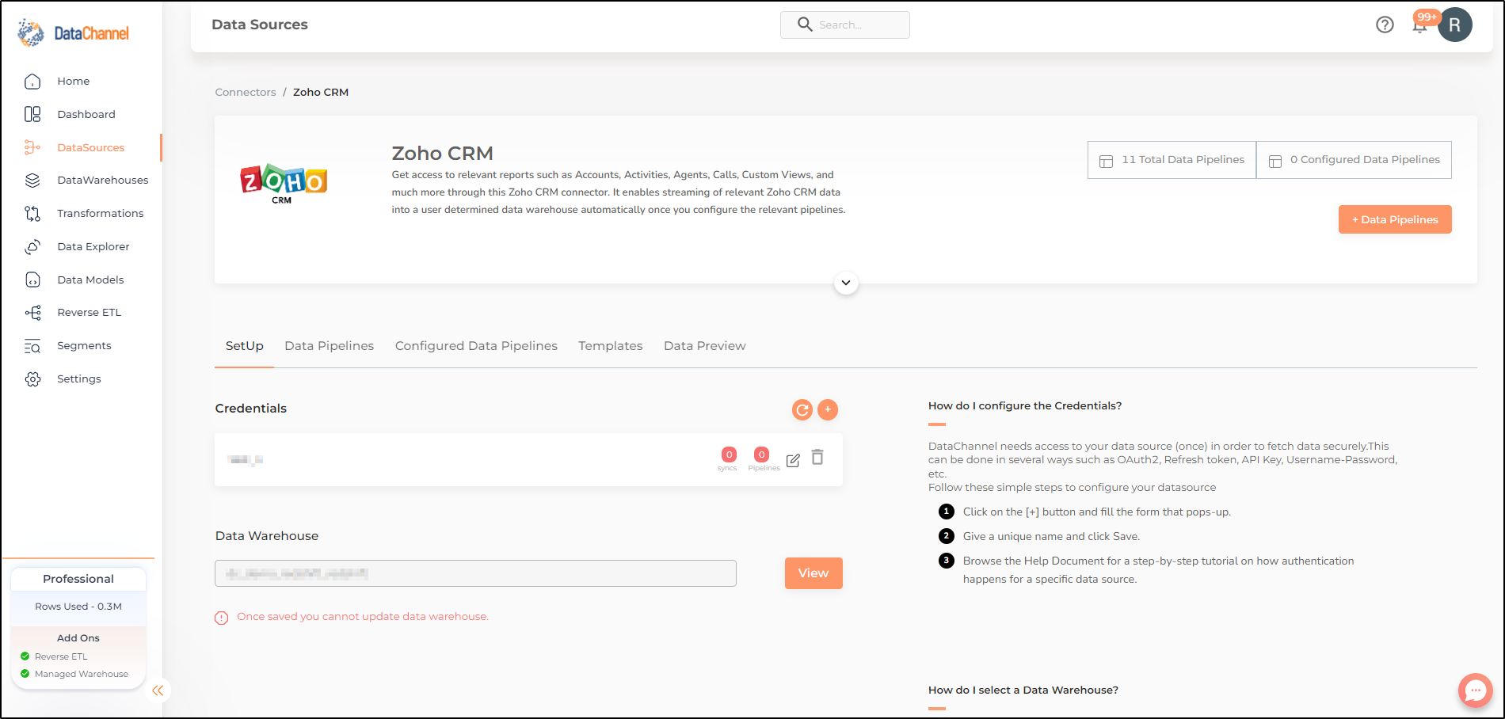
Task: Click the Connectors breadcrumb link
Action: tap(246, 93)
